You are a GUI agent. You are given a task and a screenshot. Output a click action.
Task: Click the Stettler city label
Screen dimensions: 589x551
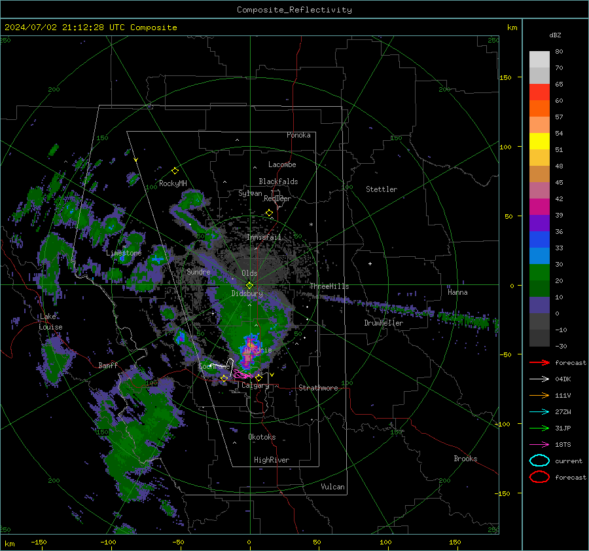(382, 189)
